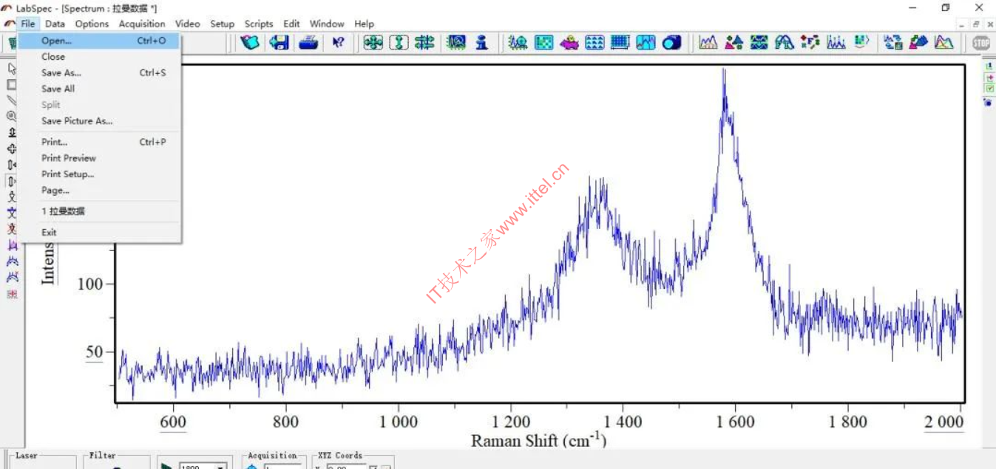Open recent file 1 拉曼数据

tap(63, 211)
